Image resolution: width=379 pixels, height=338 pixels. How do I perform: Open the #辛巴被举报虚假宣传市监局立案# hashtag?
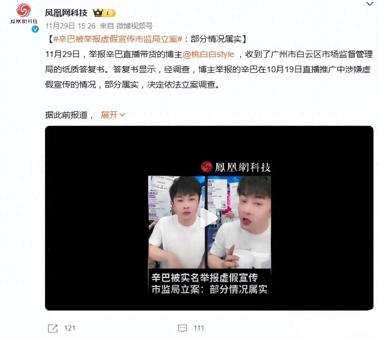(x=118, y=39)
